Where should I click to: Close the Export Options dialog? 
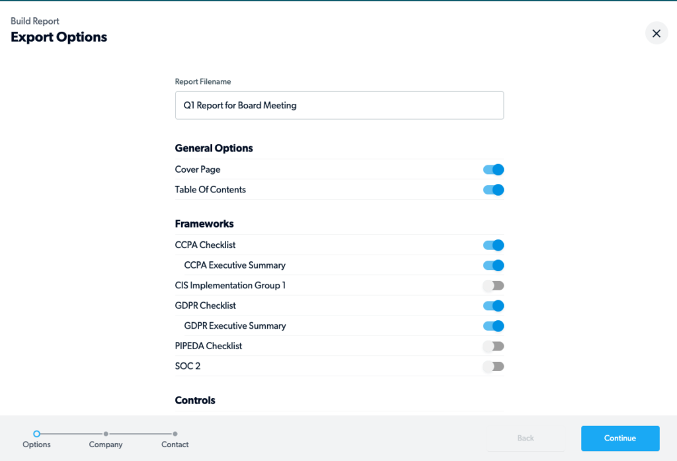click(656, 32)
